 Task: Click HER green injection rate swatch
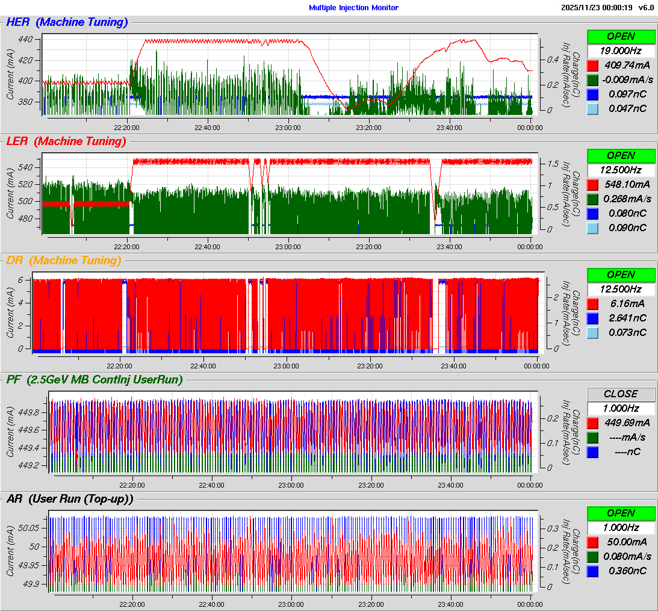[592, 79]
